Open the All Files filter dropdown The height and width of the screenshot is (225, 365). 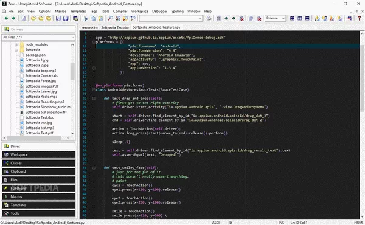[x=73, y=37]
